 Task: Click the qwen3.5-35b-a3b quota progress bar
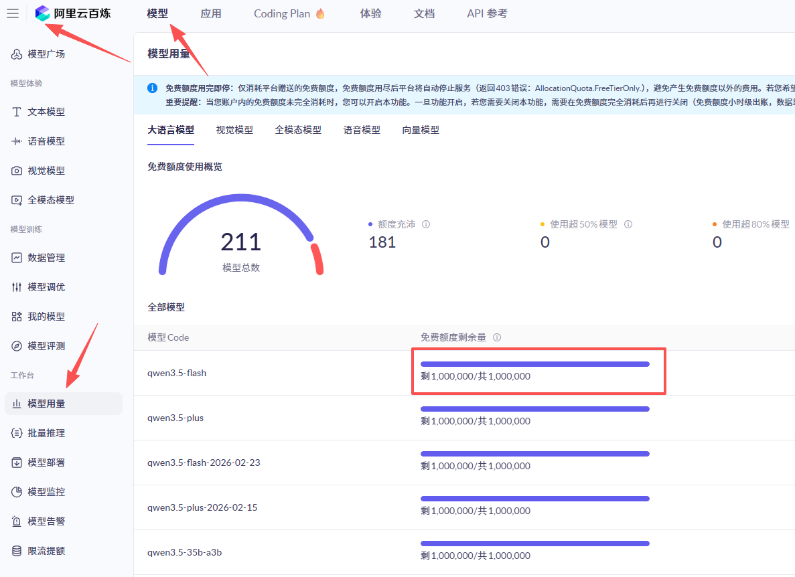pos(535,544)
